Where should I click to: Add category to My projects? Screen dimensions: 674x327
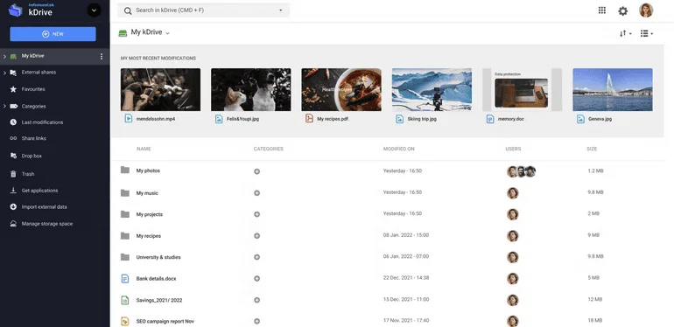click(x=256, y=214)
